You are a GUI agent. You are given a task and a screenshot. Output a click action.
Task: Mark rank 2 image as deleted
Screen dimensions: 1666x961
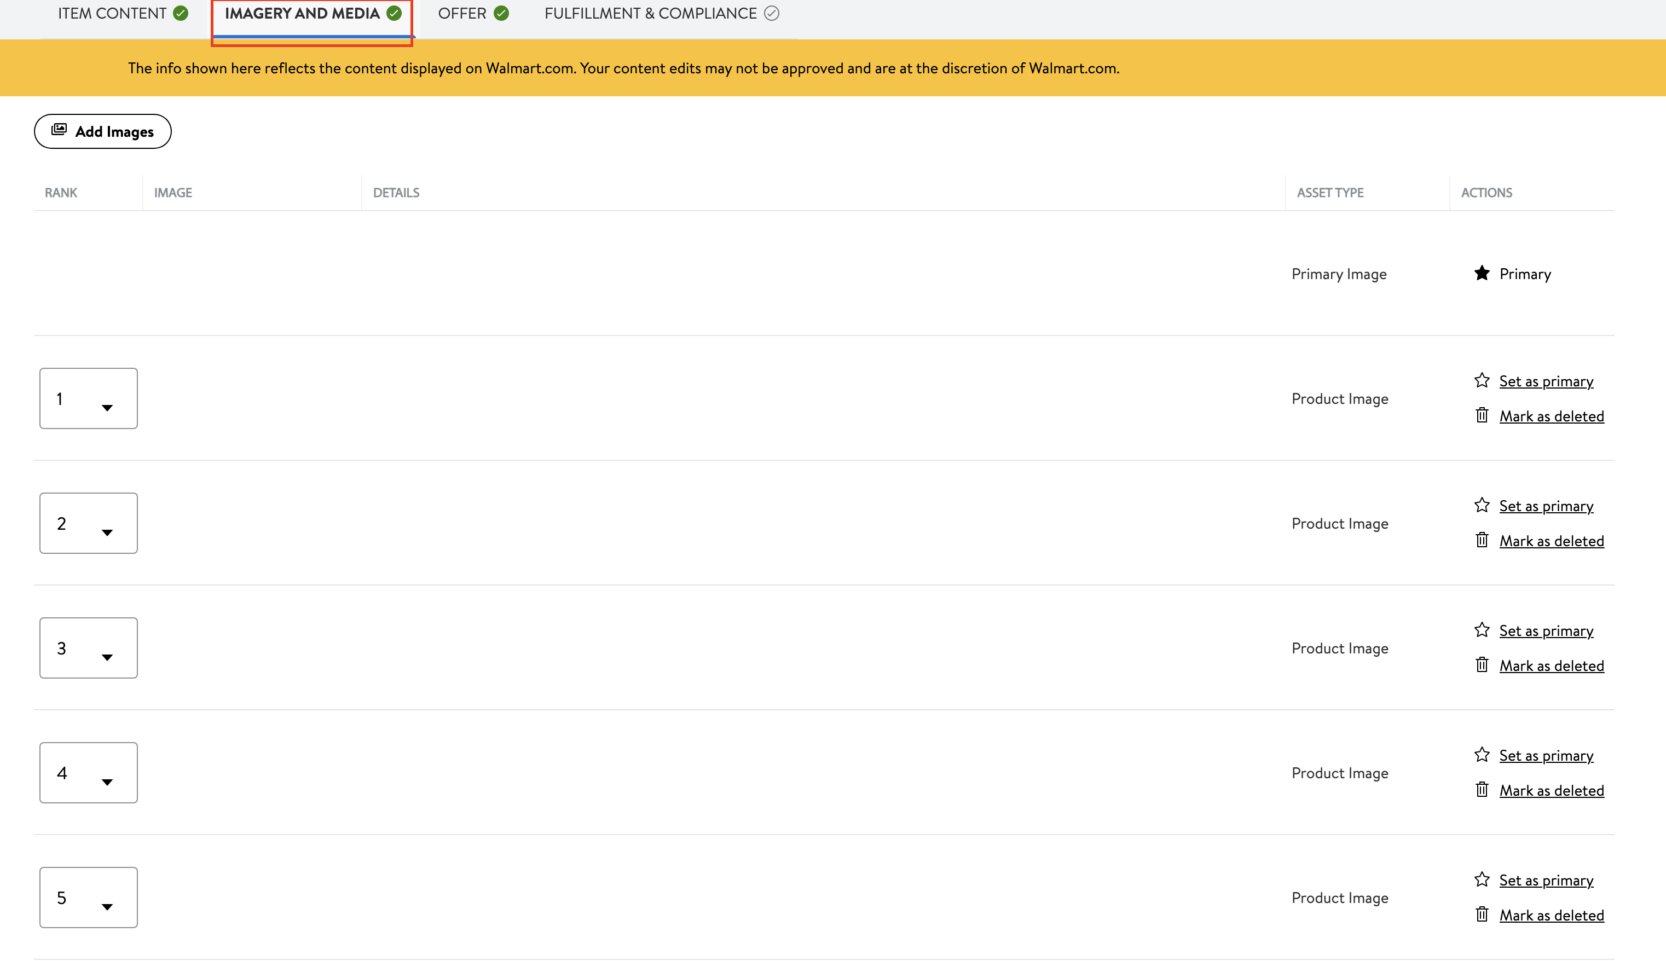tap(1551, 541)
